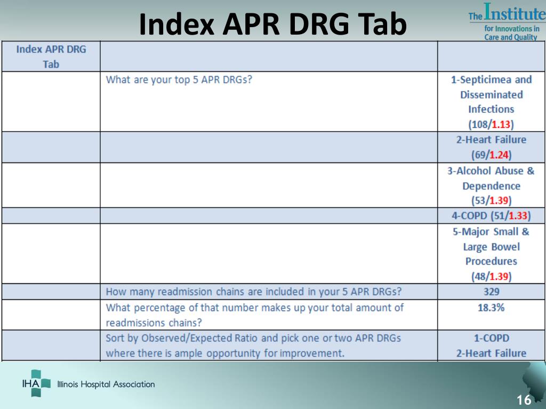Select the slide title Index APR DRG Tab

coord(272,23)
